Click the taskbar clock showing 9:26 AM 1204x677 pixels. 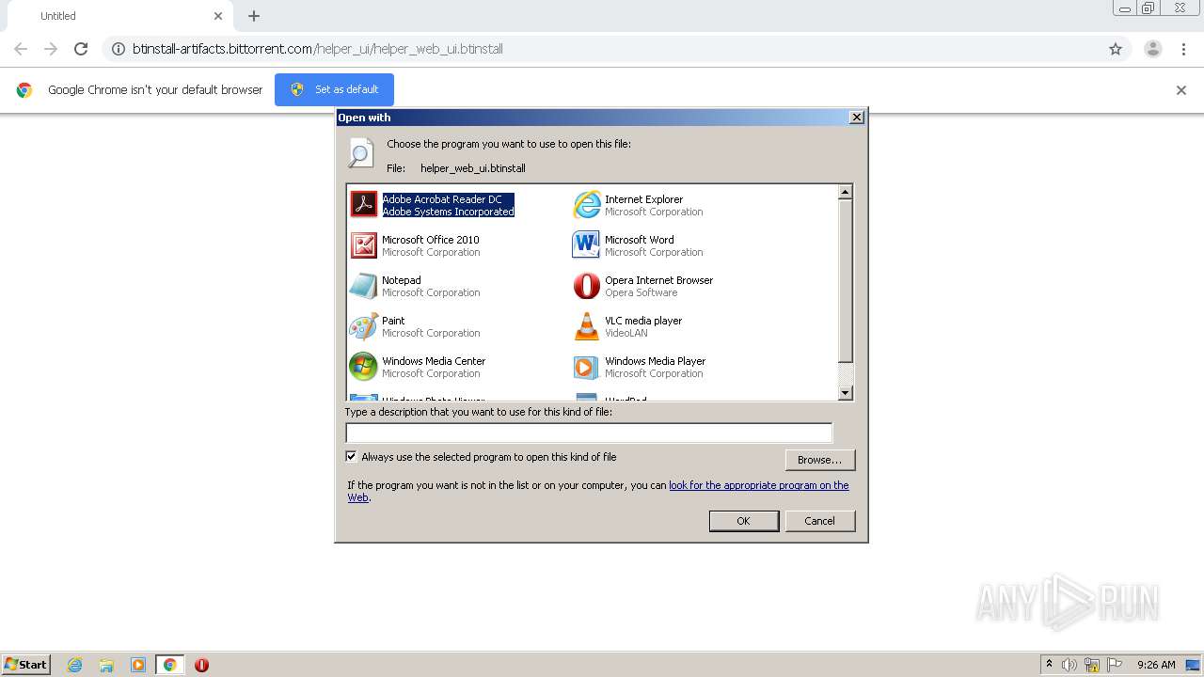[x=1156, y=665]
